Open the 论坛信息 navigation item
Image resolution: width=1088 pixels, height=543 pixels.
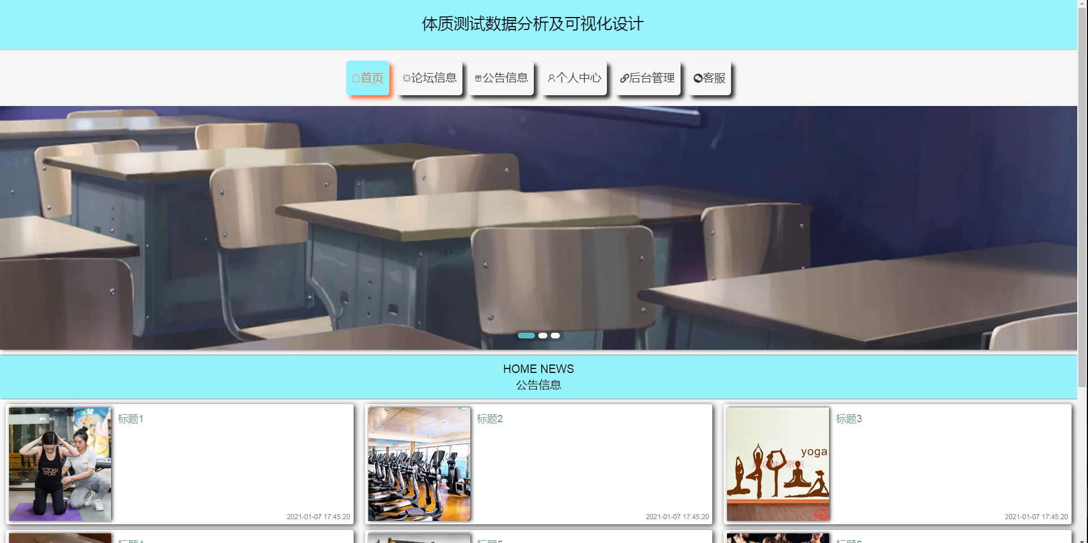click(430, 78)
